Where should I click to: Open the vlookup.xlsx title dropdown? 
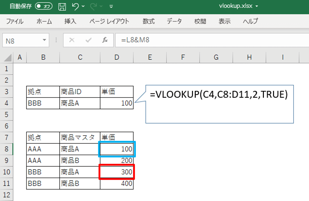(x=257, y=6)
